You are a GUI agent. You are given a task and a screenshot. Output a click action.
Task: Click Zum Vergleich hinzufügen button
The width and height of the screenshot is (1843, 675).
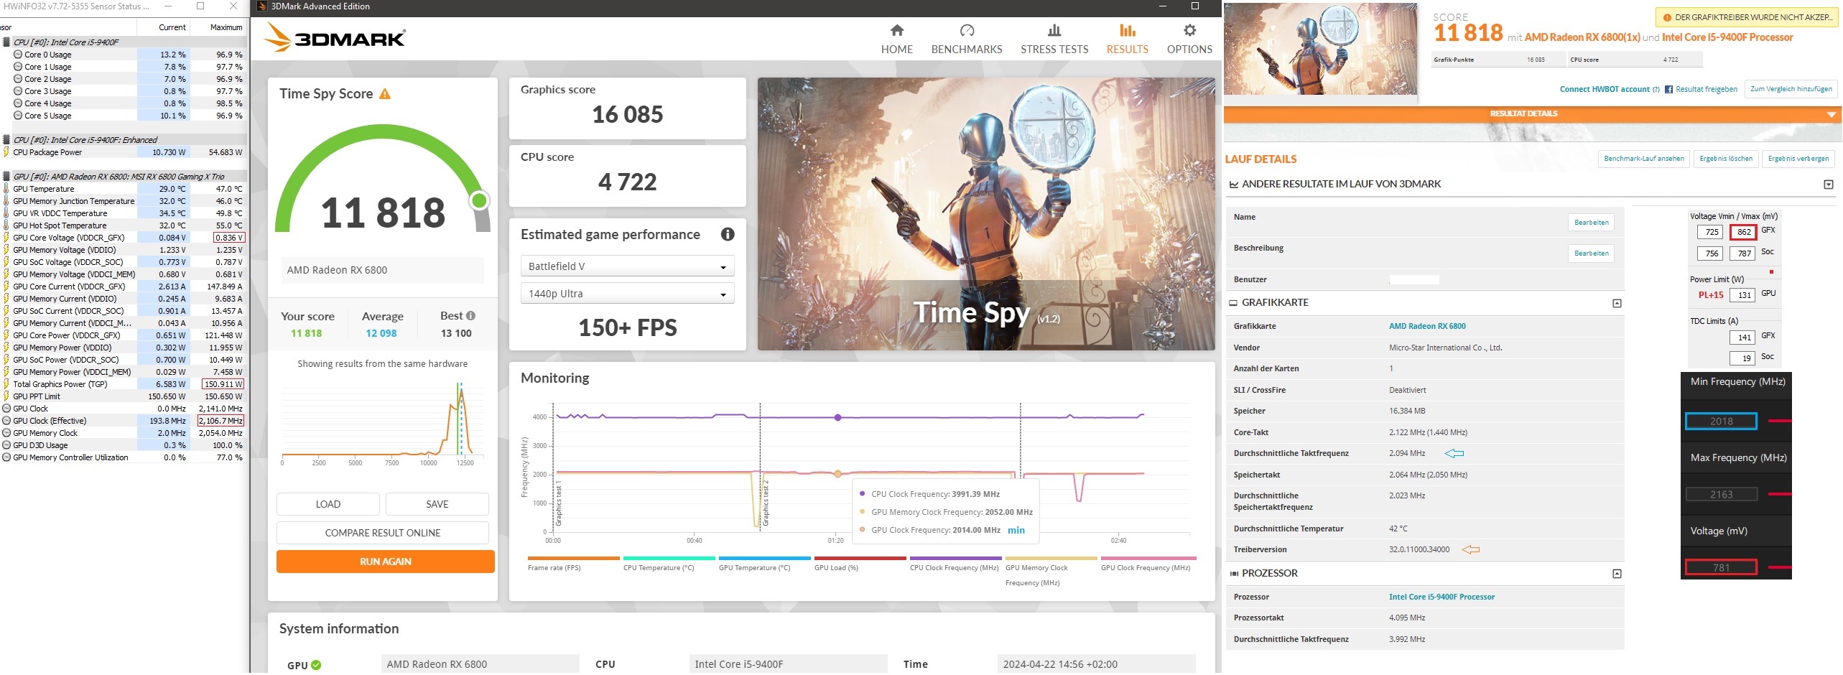tap(1791, 89)
